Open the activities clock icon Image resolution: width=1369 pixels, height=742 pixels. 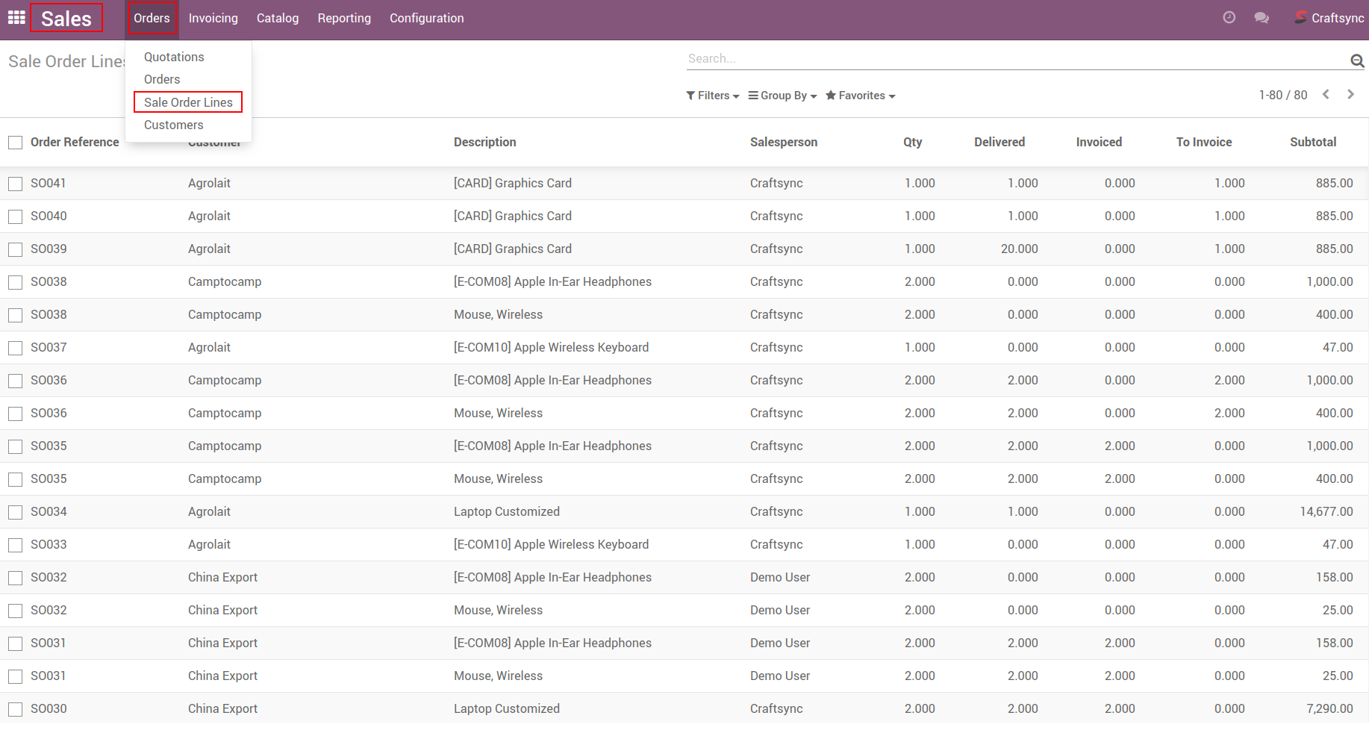coord(1229,17)
